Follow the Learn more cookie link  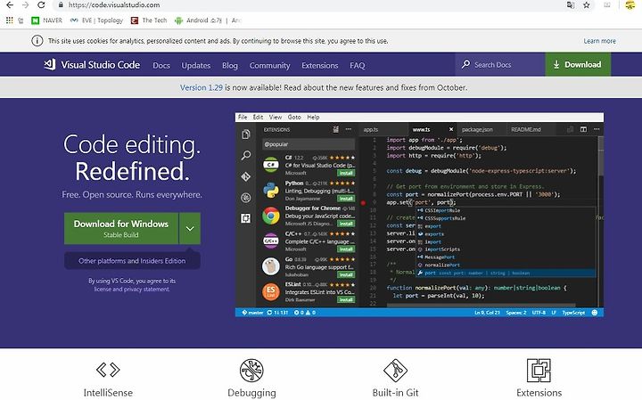click(599, 41)
